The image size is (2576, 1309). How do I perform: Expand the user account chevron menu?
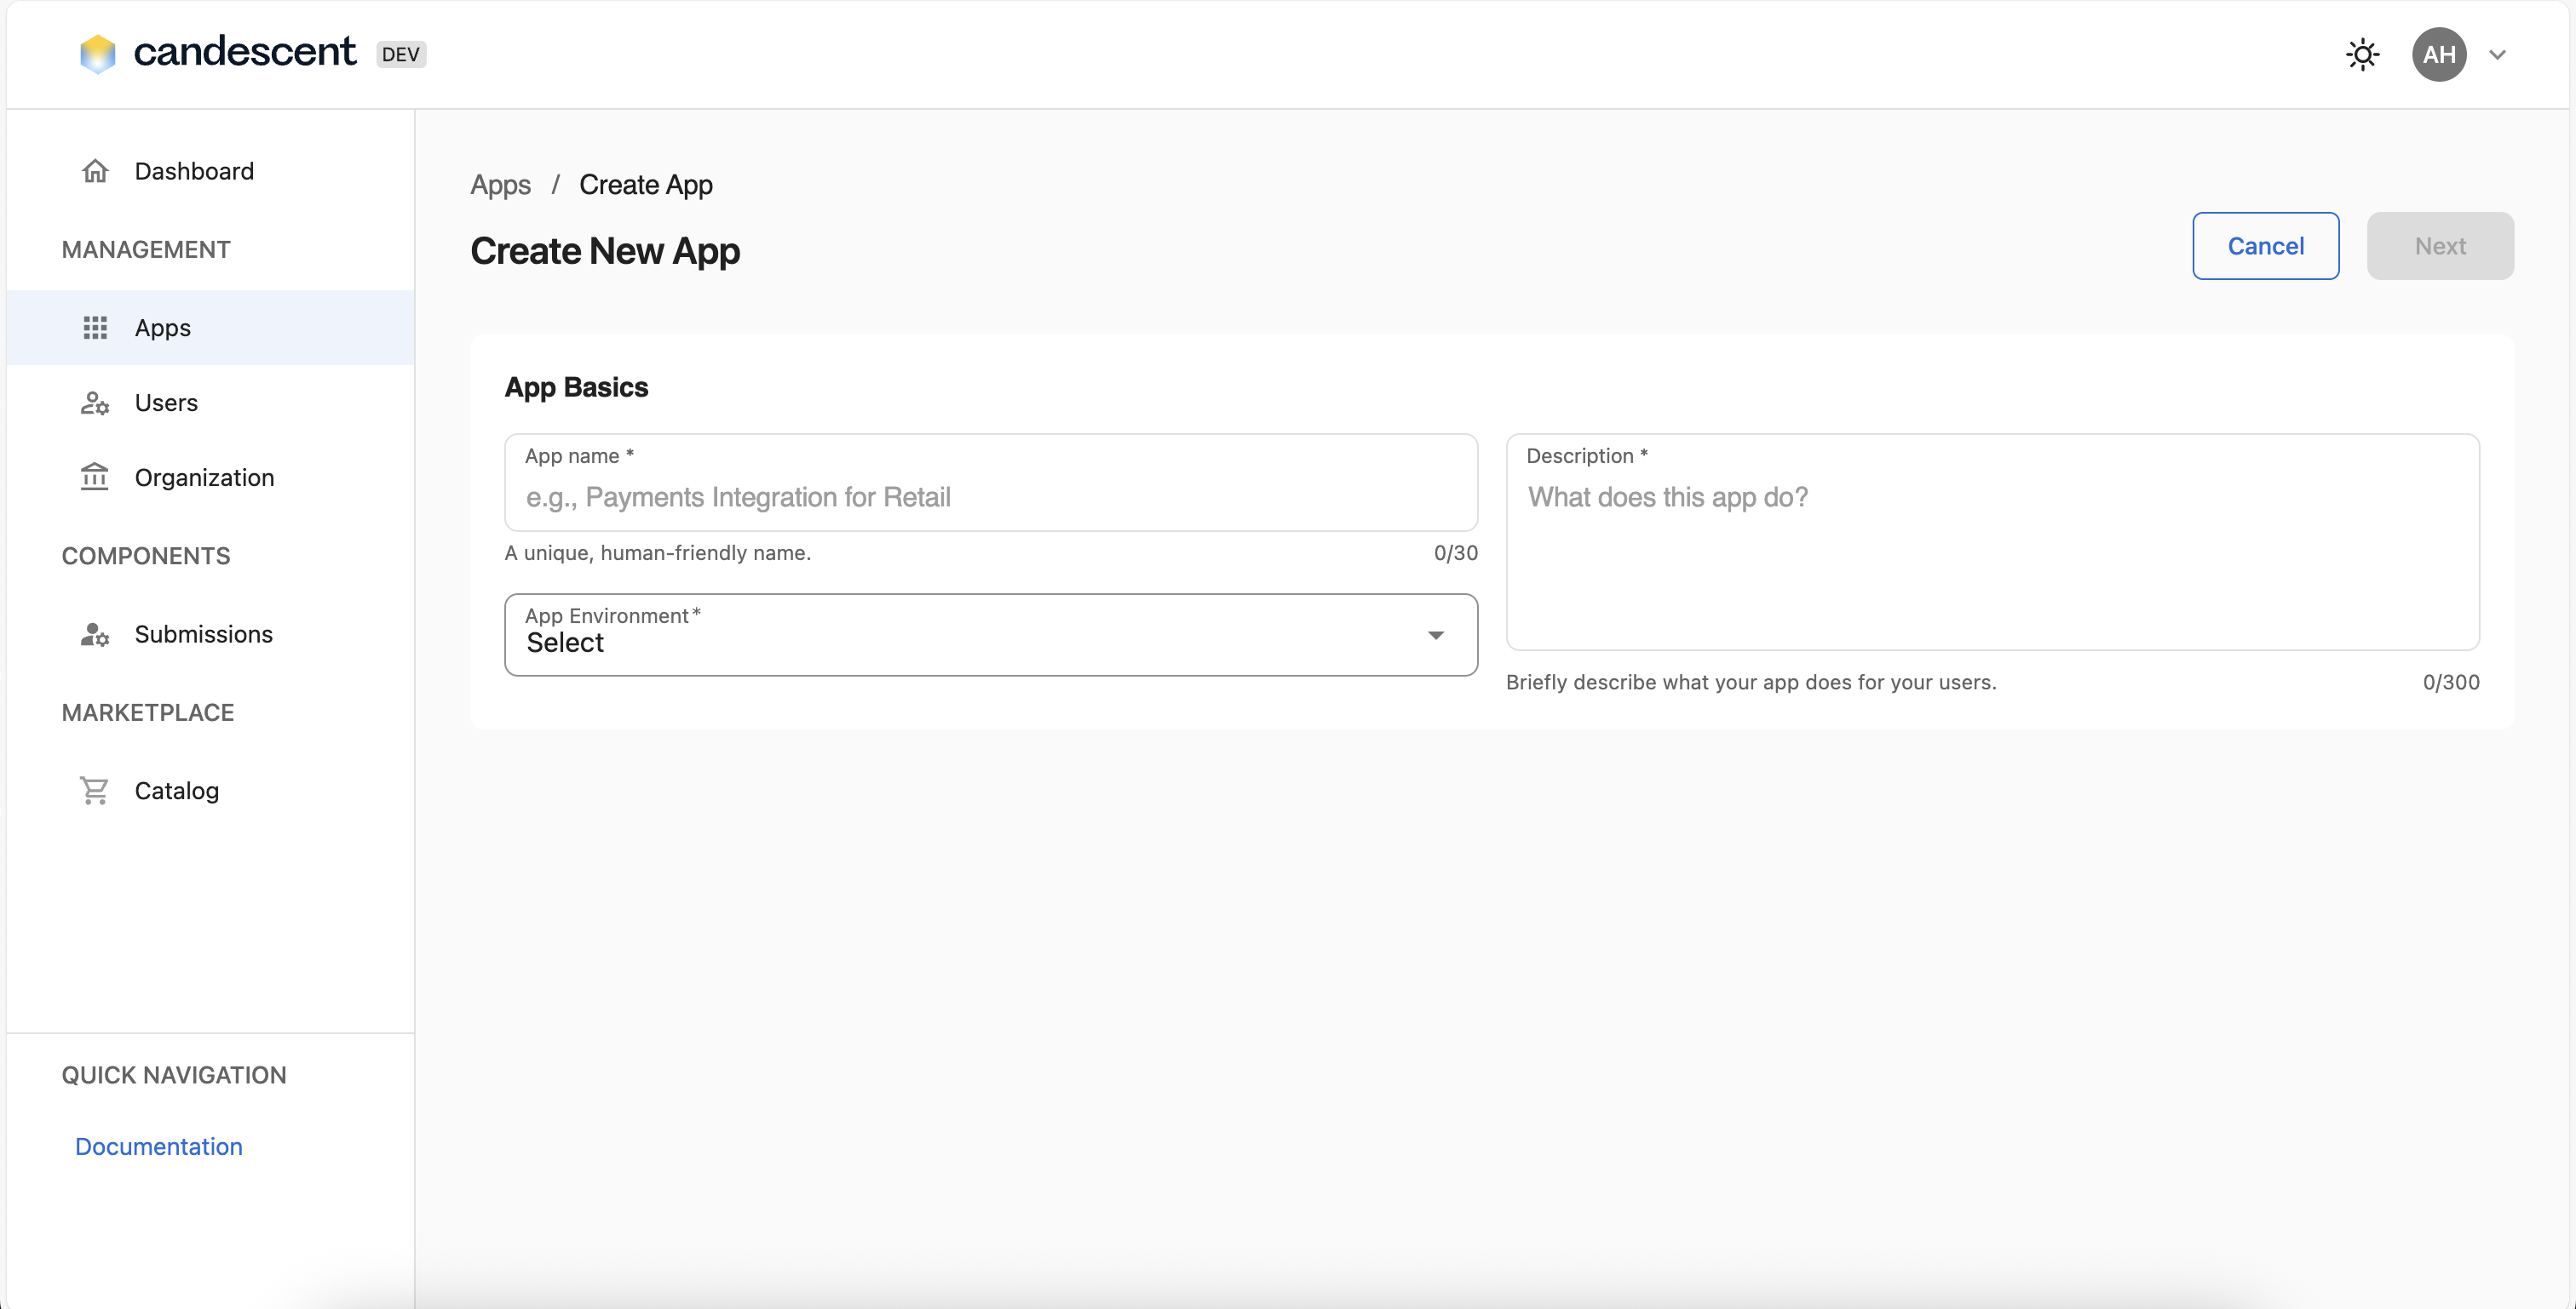pos(2497,55)
